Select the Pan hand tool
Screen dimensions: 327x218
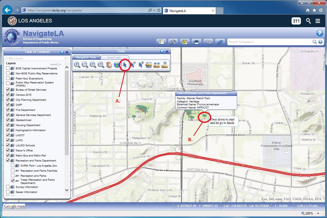coord(109,65)
